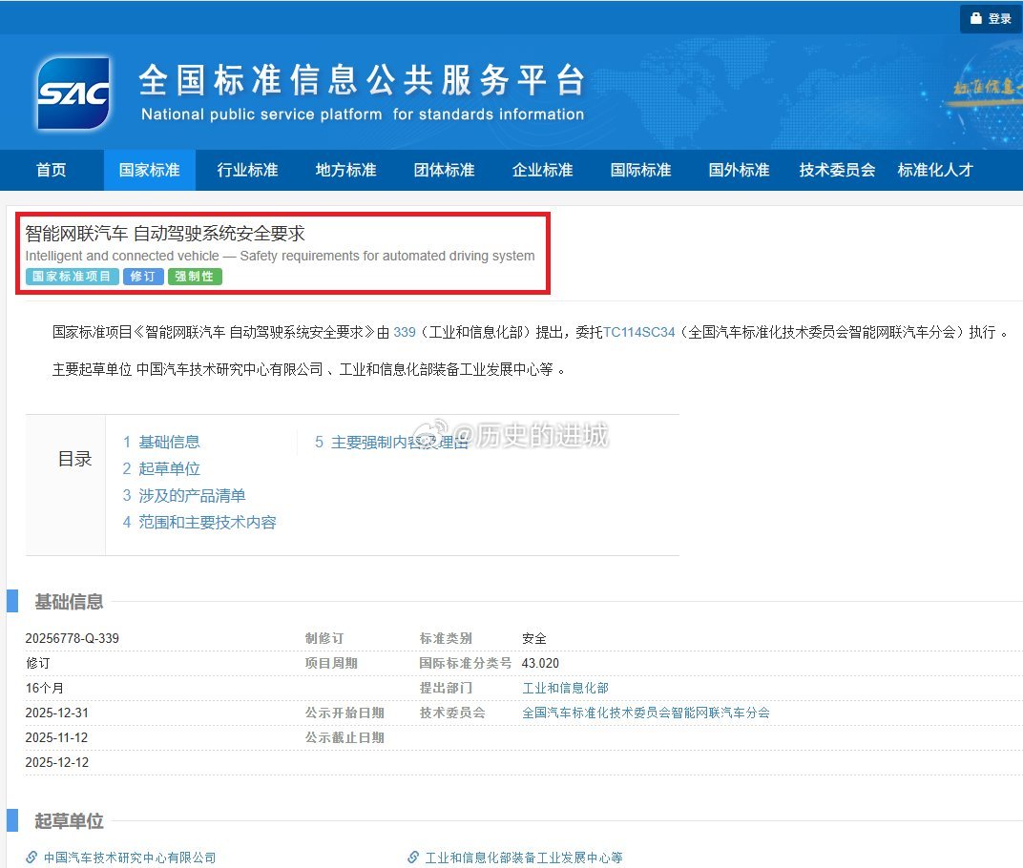Click the lock icon beside 登录
This screenshot has width=1023, height=868.
[x=976, y=18]
